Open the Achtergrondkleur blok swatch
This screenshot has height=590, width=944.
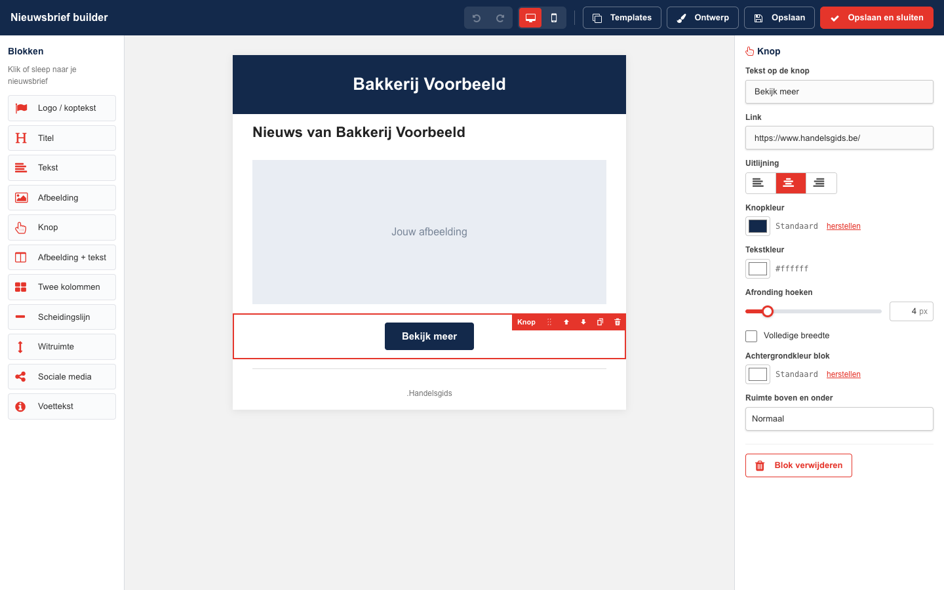tap(758, 374)
